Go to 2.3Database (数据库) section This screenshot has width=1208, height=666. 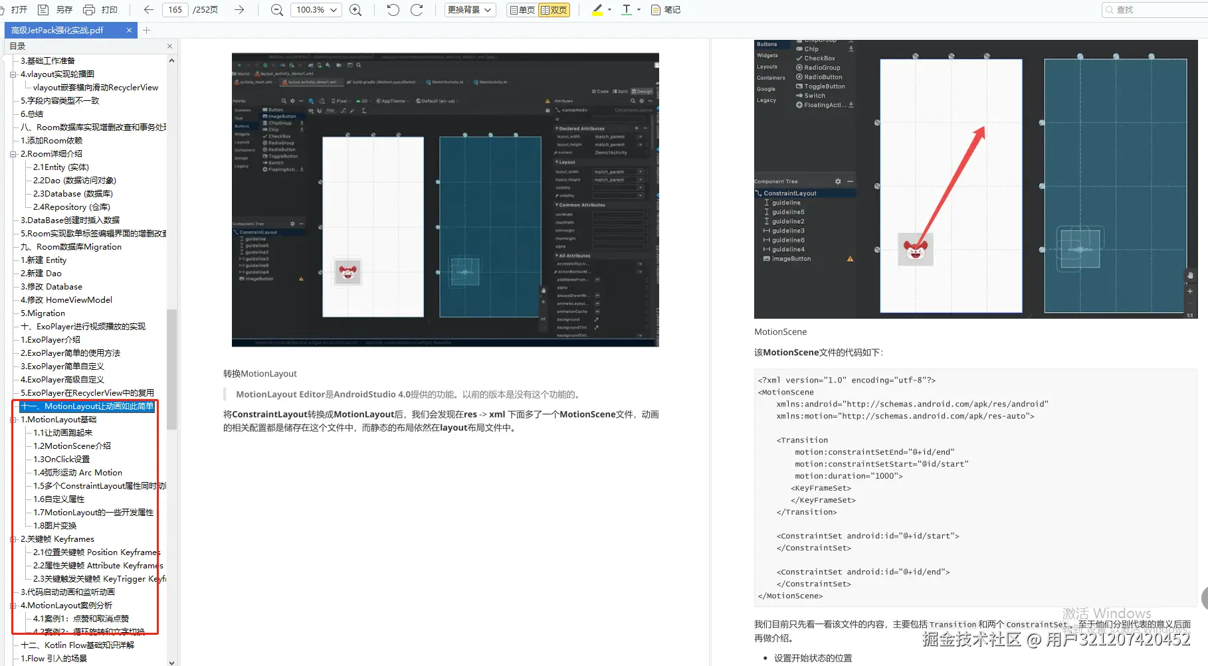pyautogui.click(x=73, y=194)
